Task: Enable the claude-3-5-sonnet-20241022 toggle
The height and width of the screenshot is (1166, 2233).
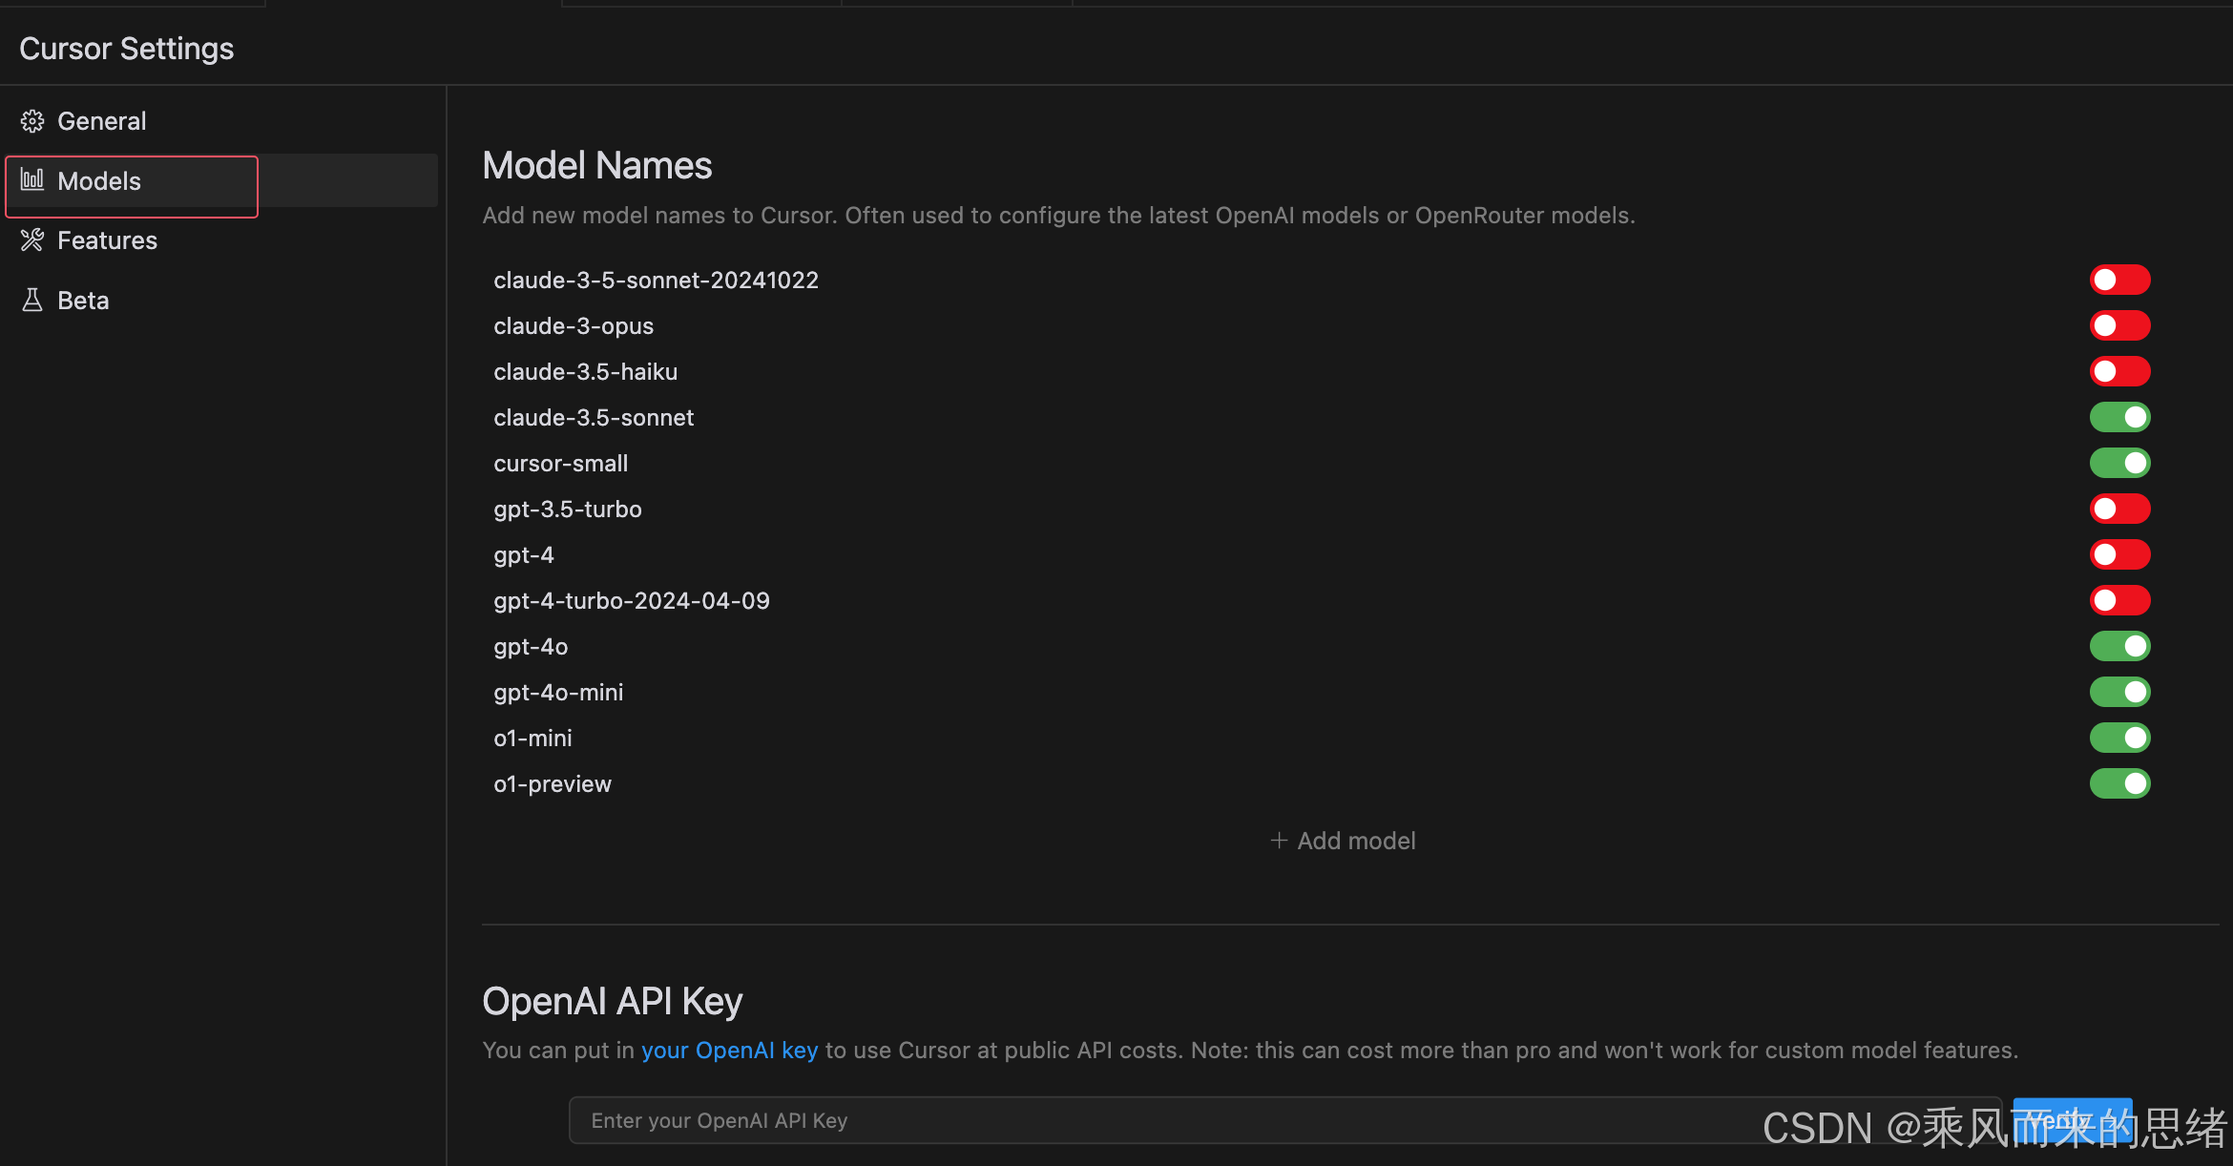Action: click(x=2119, y=280)
